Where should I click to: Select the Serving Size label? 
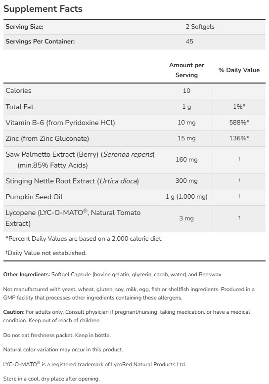pos(25,27)
